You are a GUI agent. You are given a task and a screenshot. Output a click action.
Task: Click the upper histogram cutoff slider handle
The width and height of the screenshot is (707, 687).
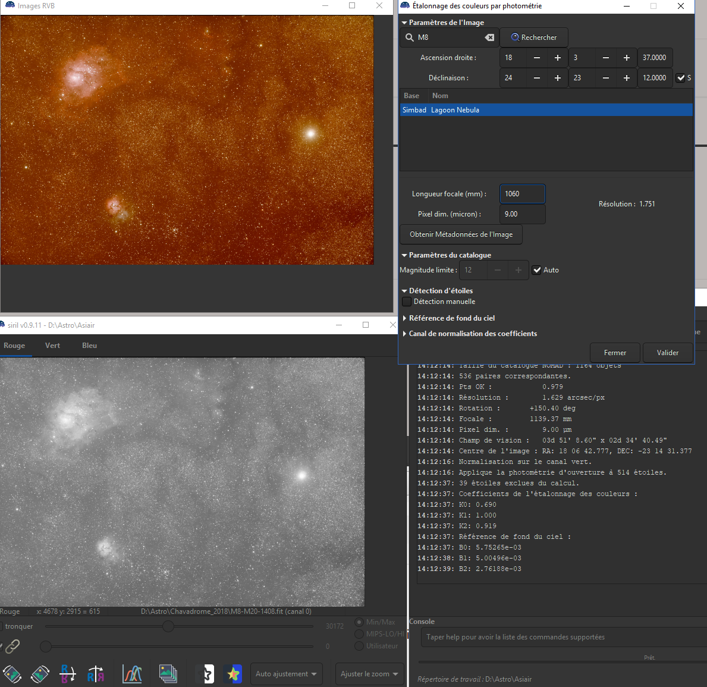click(x=168, y=626)
